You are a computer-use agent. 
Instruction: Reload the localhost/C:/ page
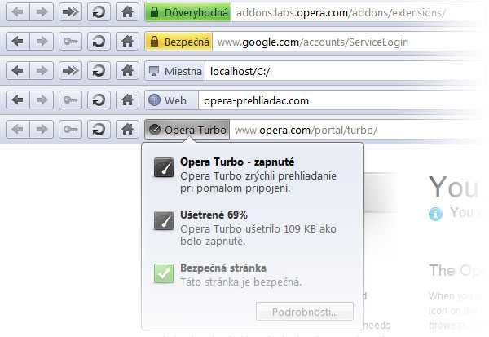99,71
